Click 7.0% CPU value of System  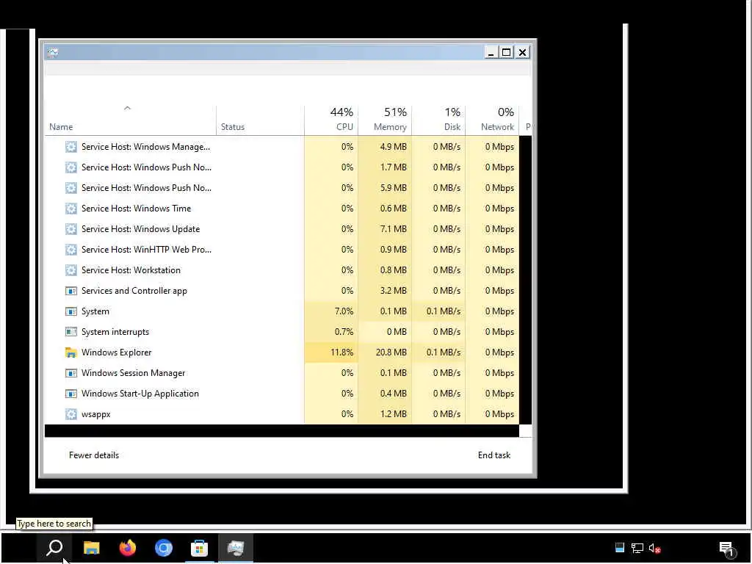point(344,311)
